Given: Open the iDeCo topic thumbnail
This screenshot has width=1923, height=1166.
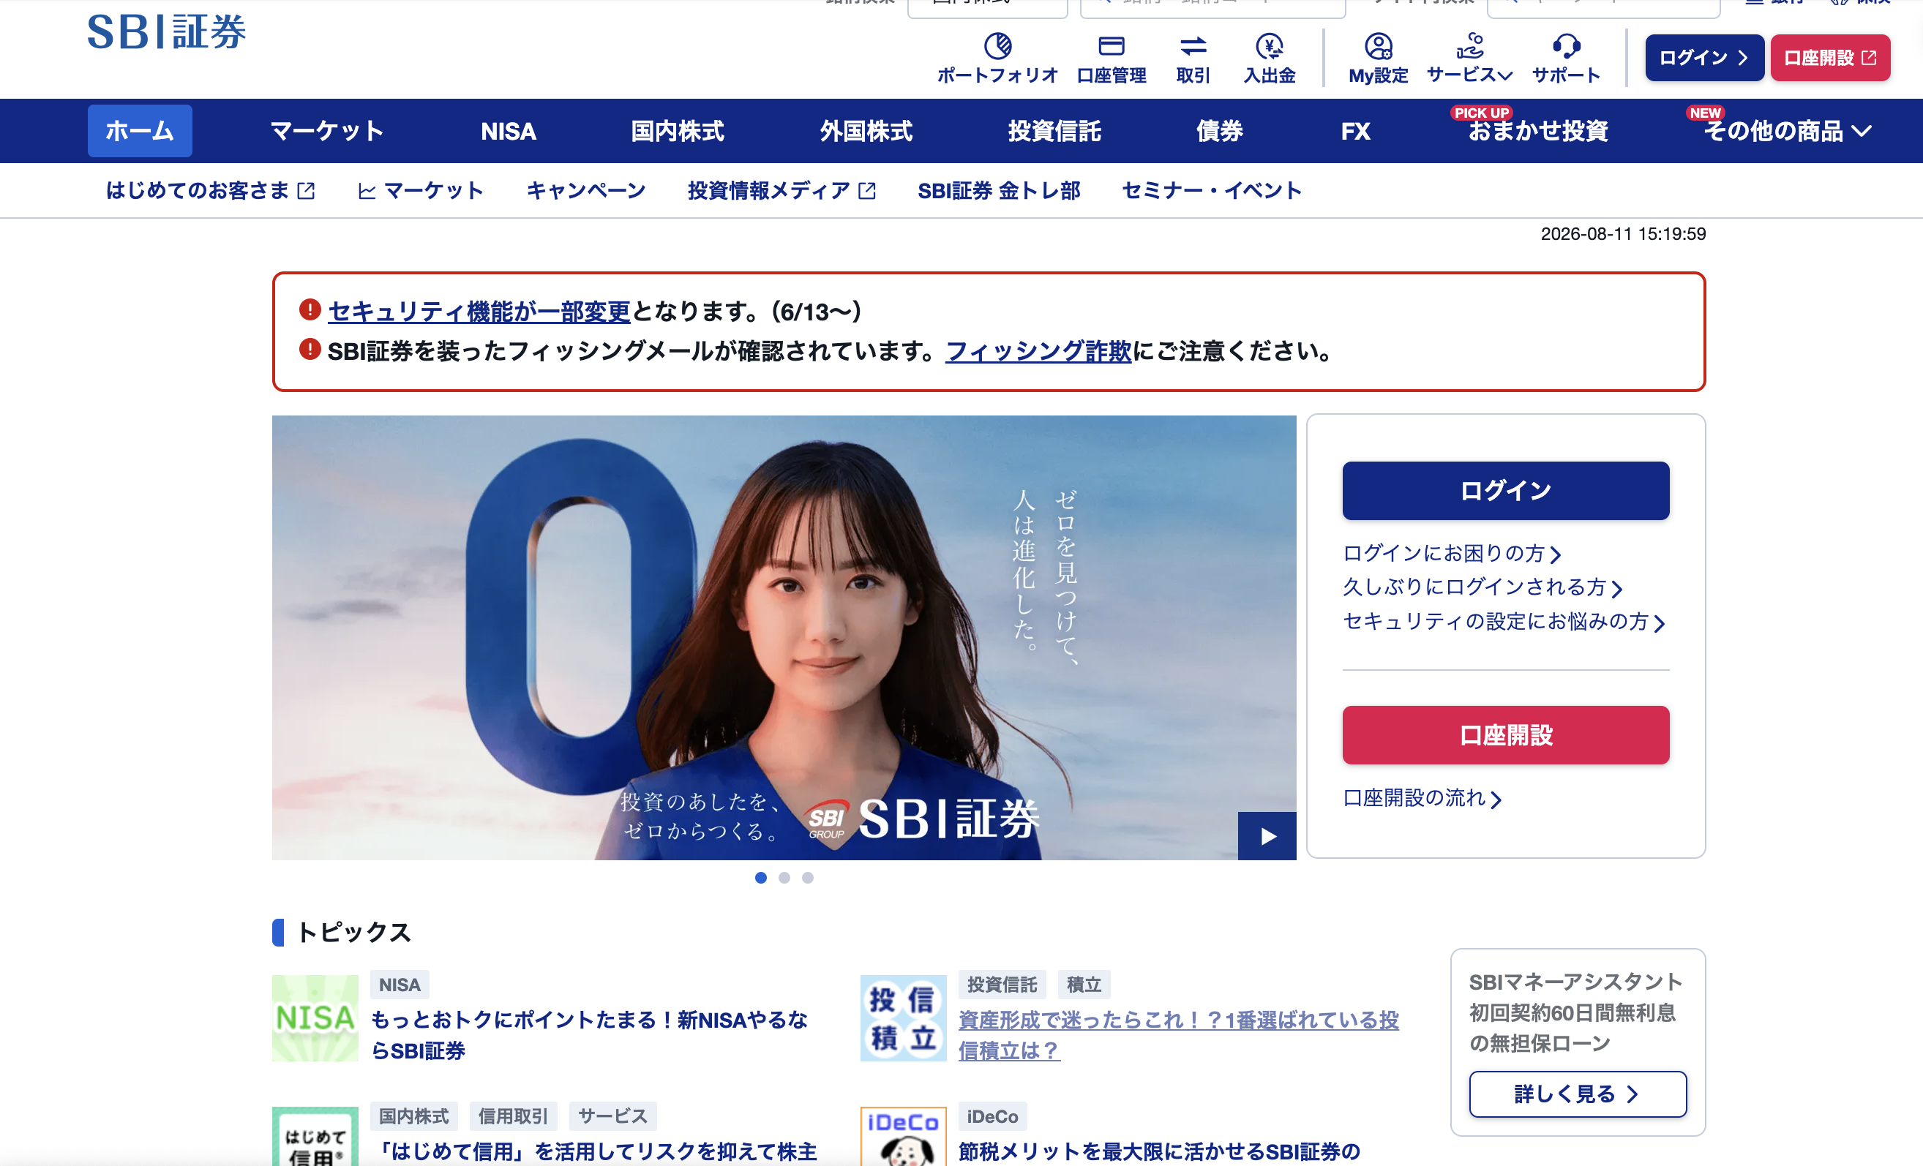Looking at the screenshot, I should point(903,1136).
